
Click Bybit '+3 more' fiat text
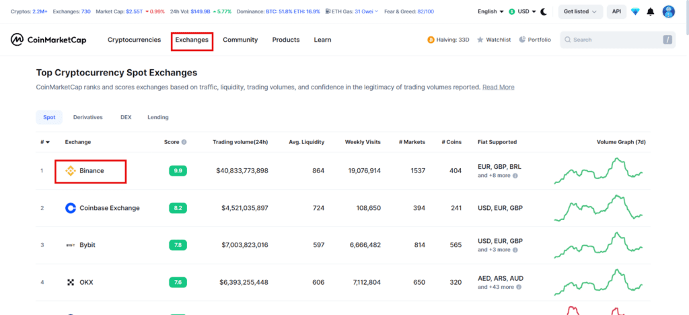click(x=495, y=250)
